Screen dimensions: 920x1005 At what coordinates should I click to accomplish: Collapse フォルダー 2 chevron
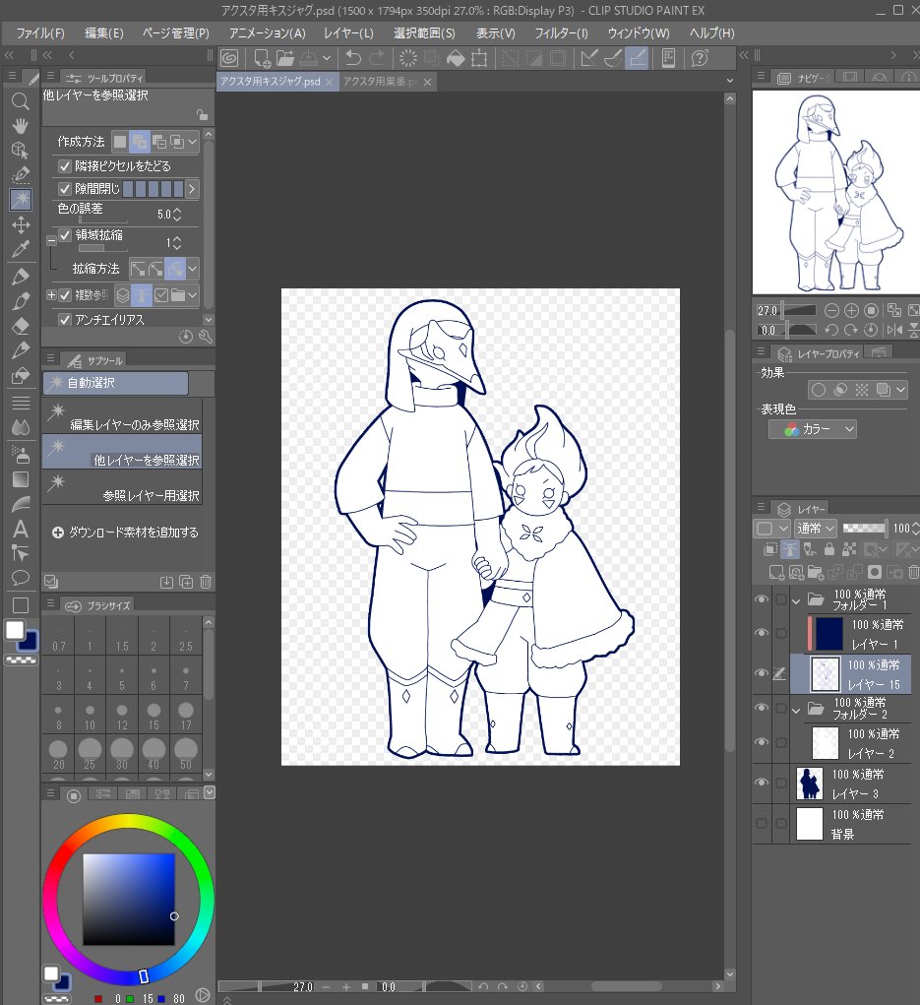[796, 710]
